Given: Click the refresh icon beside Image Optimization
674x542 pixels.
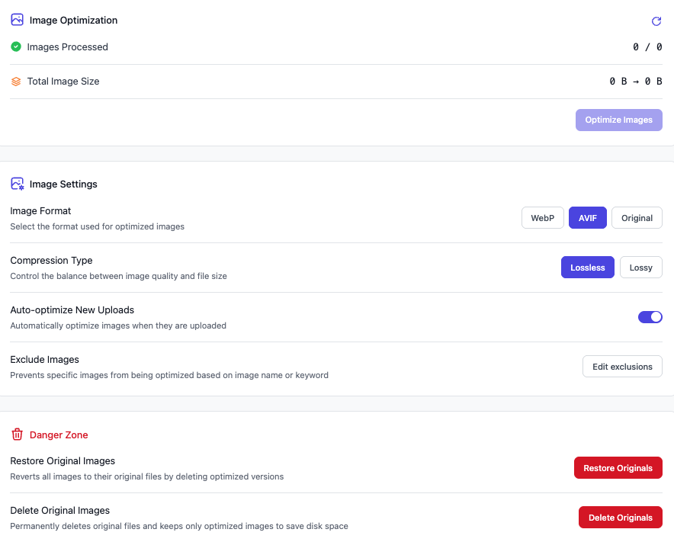Looking at the screenshot, I should tap(656, 21).
